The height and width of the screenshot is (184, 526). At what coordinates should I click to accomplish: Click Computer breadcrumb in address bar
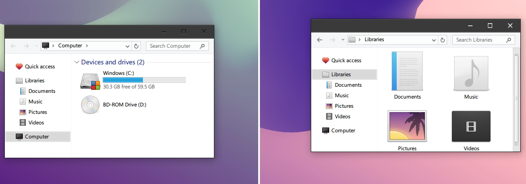[x=70, y=46]
